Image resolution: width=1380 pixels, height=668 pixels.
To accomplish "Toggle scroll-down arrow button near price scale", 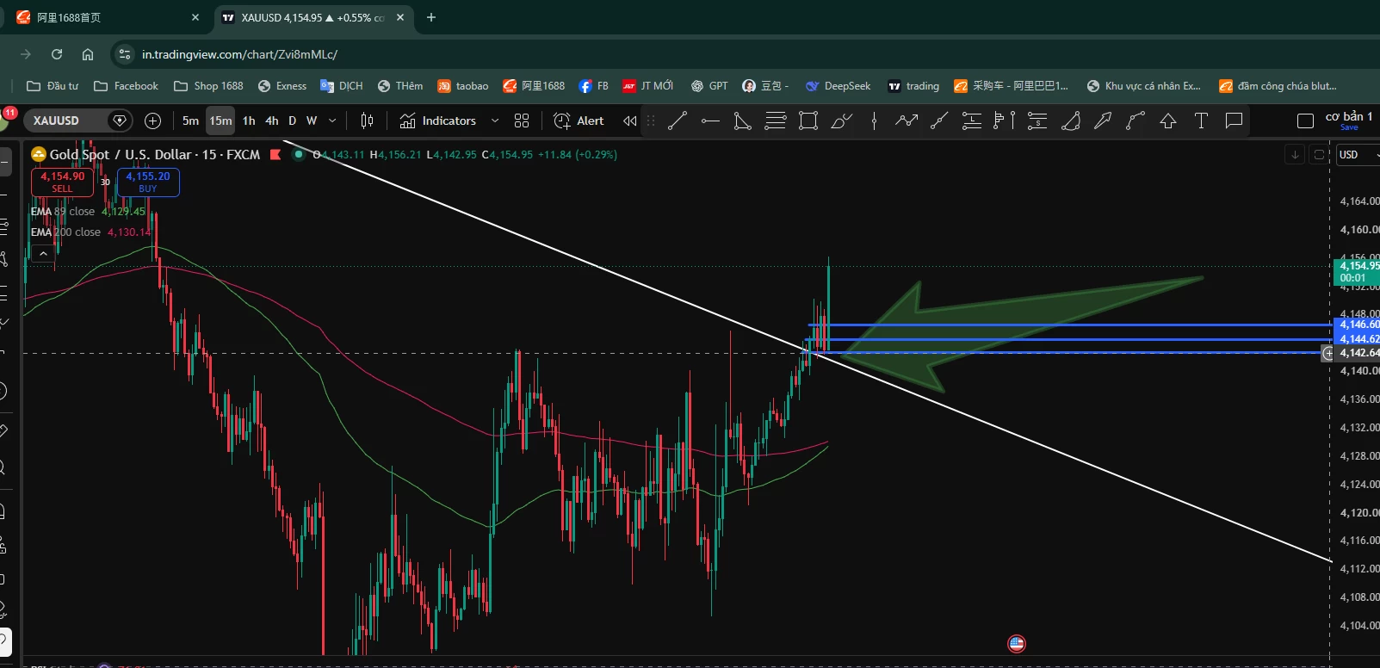I will (1295, 155).
